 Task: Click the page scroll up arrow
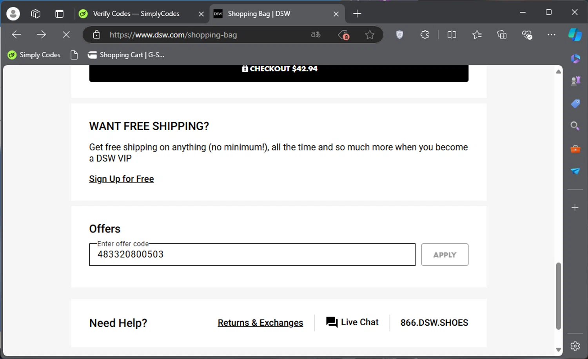[559, 71]
